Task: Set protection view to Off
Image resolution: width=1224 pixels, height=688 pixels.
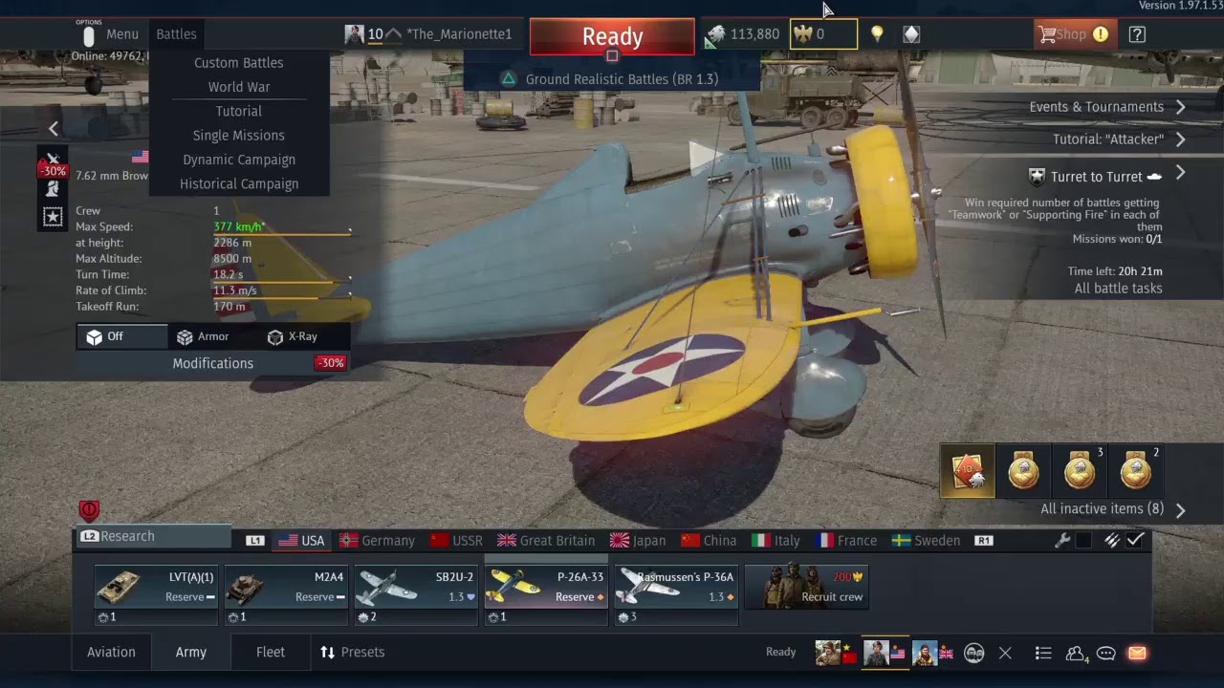Action: (121, 336)
